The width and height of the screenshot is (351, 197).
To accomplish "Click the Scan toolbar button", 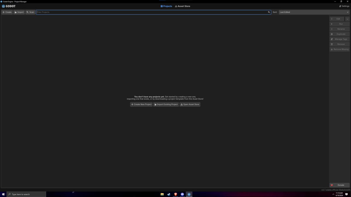I will coord(30,12).
